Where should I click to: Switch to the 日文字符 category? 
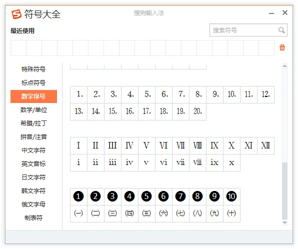[x=33, y=177]
